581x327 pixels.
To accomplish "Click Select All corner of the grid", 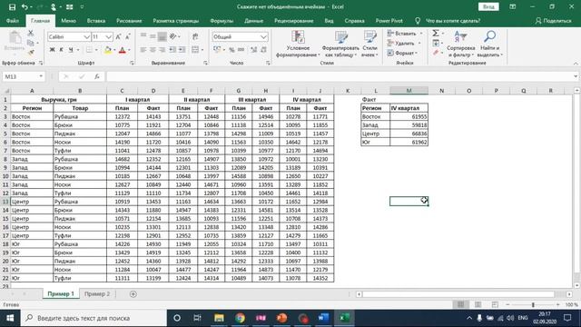I will (x=5, y=91).
